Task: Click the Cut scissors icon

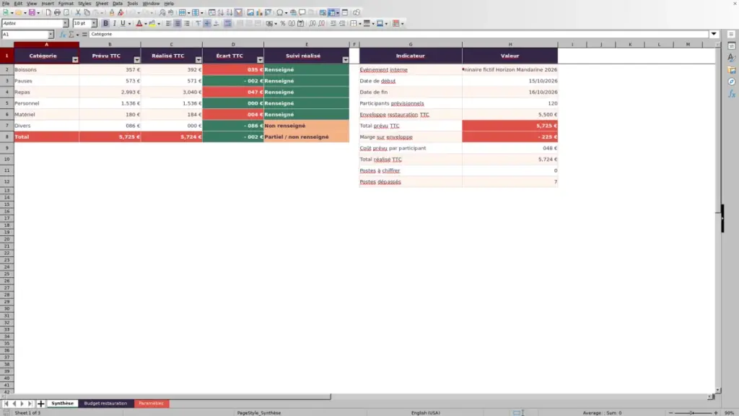Action: coord(78,13)
